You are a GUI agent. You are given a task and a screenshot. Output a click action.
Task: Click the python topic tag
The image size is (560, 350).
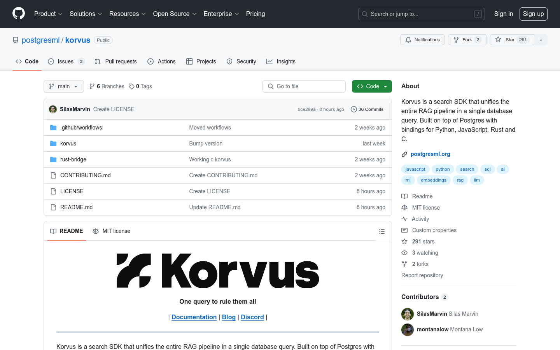443,169
